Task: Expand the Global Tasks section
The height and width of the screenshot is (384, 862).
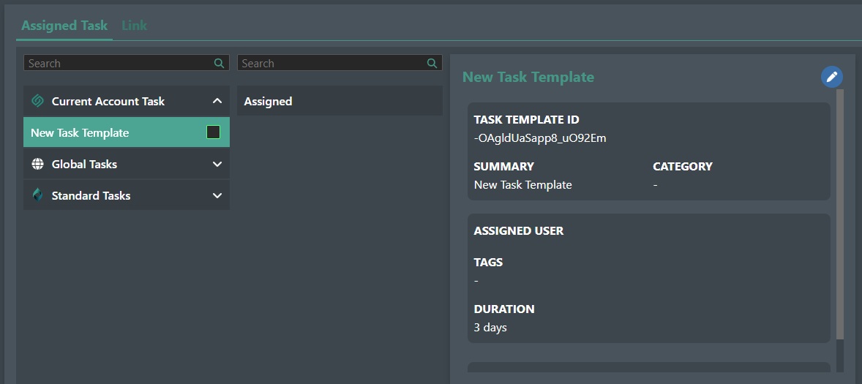Action: pyautogui.click(x=217, y=164)
